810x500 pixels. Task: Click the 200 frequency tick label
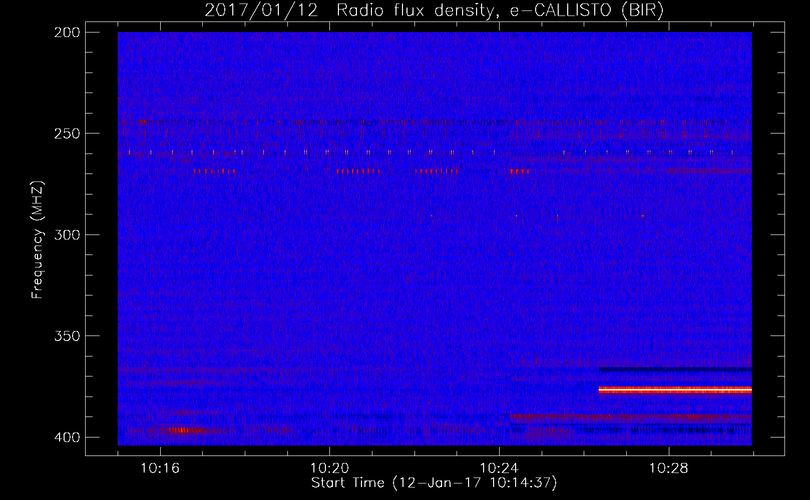(67, 32)
